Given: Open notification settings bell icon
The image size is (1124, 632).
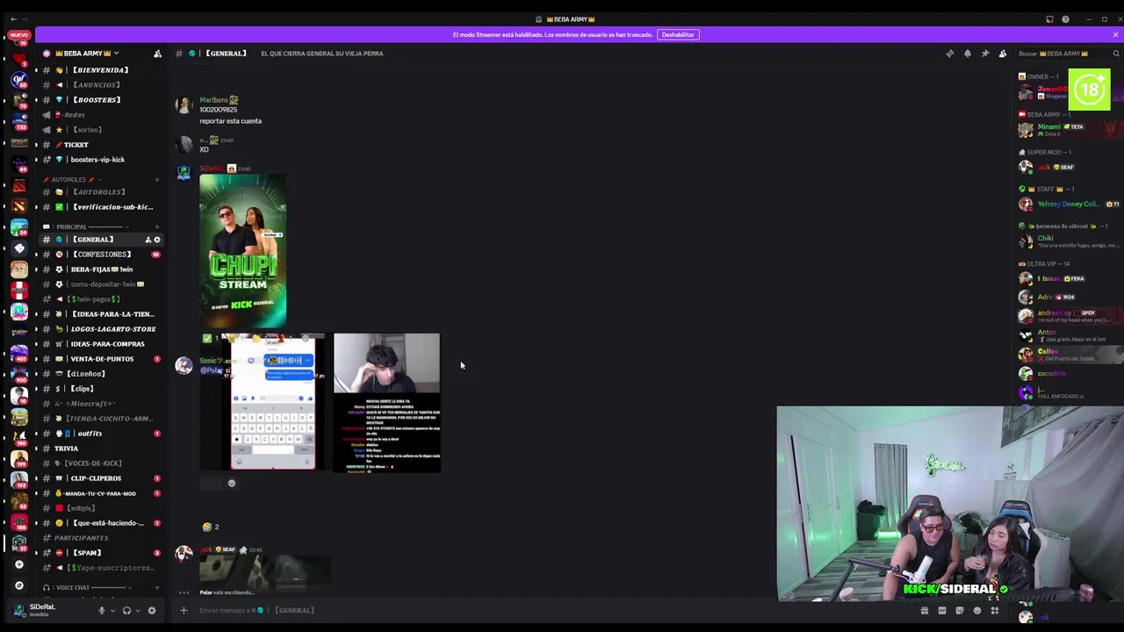Looking at the screenshot, I should click(x=967, y=54).
